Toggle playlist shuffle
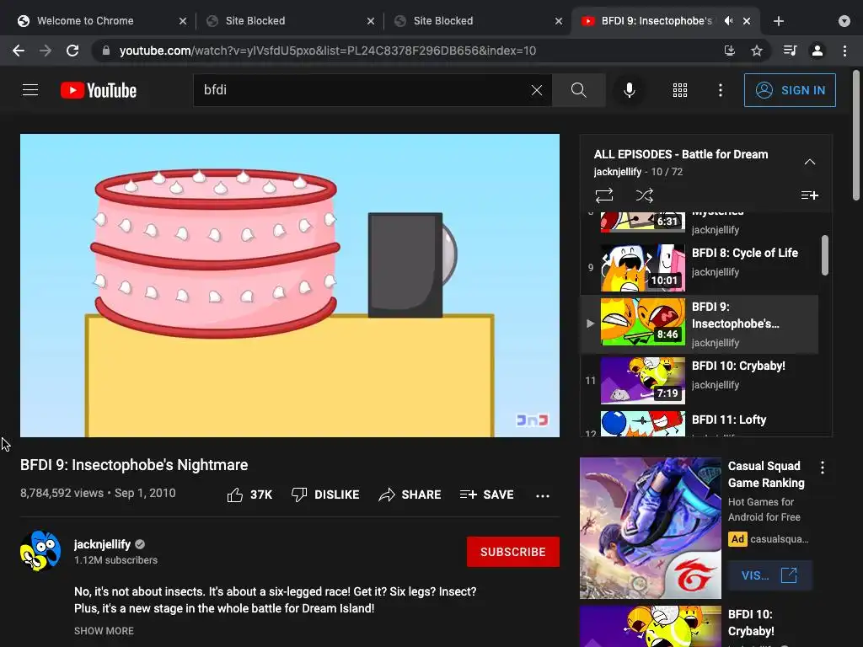Image resolution: width=863 pixels, height=647 pixels. pyautogui.click(x=644, y=195)
